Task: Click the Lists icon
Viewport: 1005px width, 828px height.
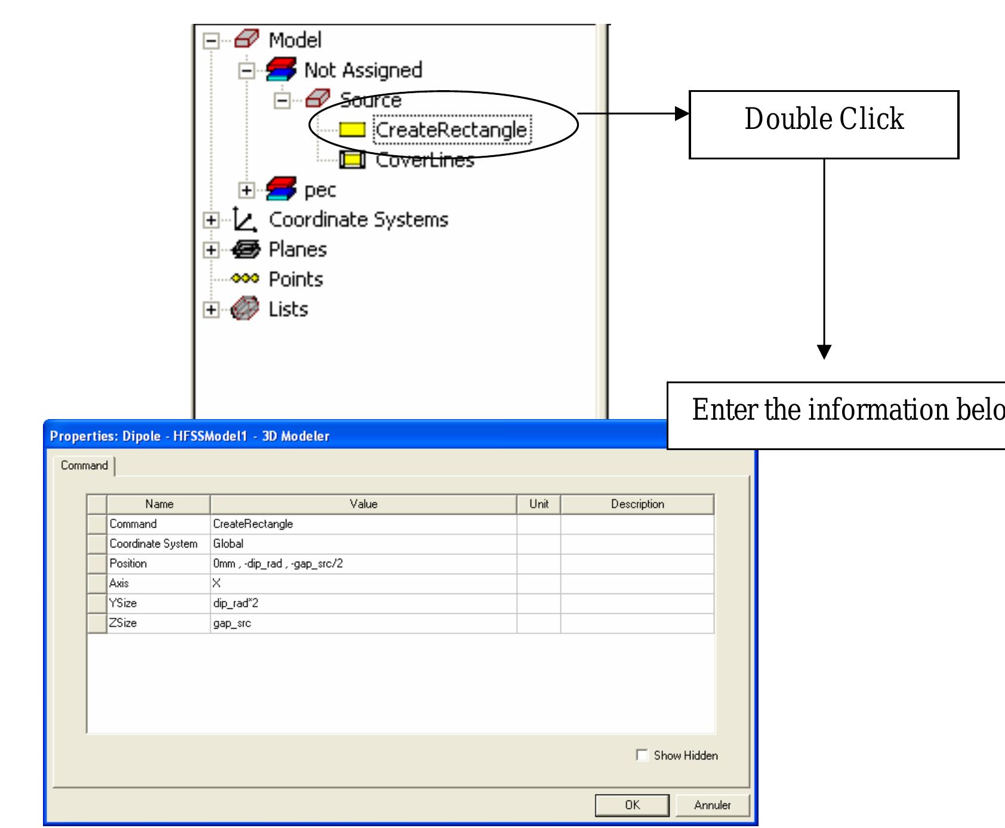Action: (245, 309)
